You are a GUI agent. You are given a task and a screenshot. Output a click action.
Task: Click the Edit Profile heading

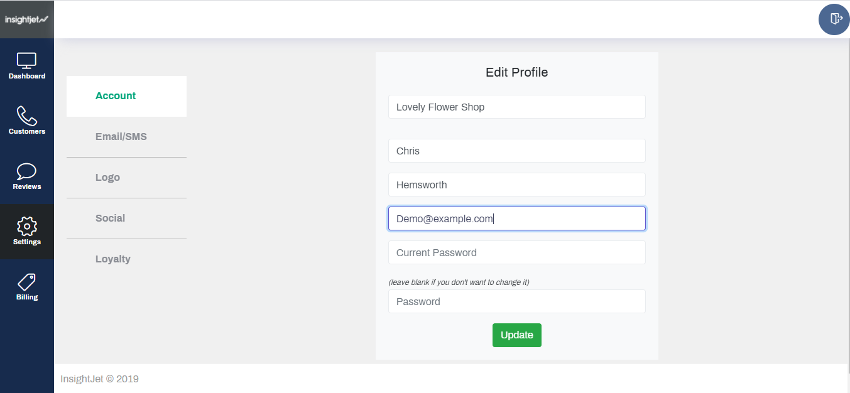pyautogui.click(x=516, y=72)
